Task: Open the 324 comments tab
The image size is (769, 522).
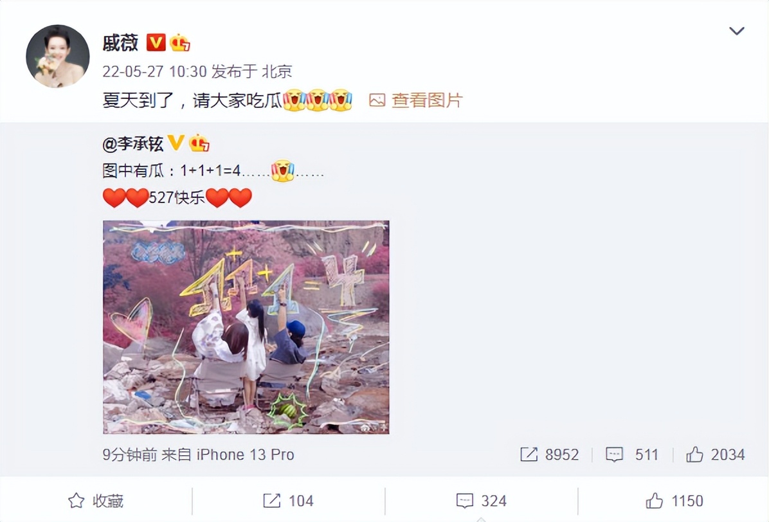Action: [x=481, y=501]
